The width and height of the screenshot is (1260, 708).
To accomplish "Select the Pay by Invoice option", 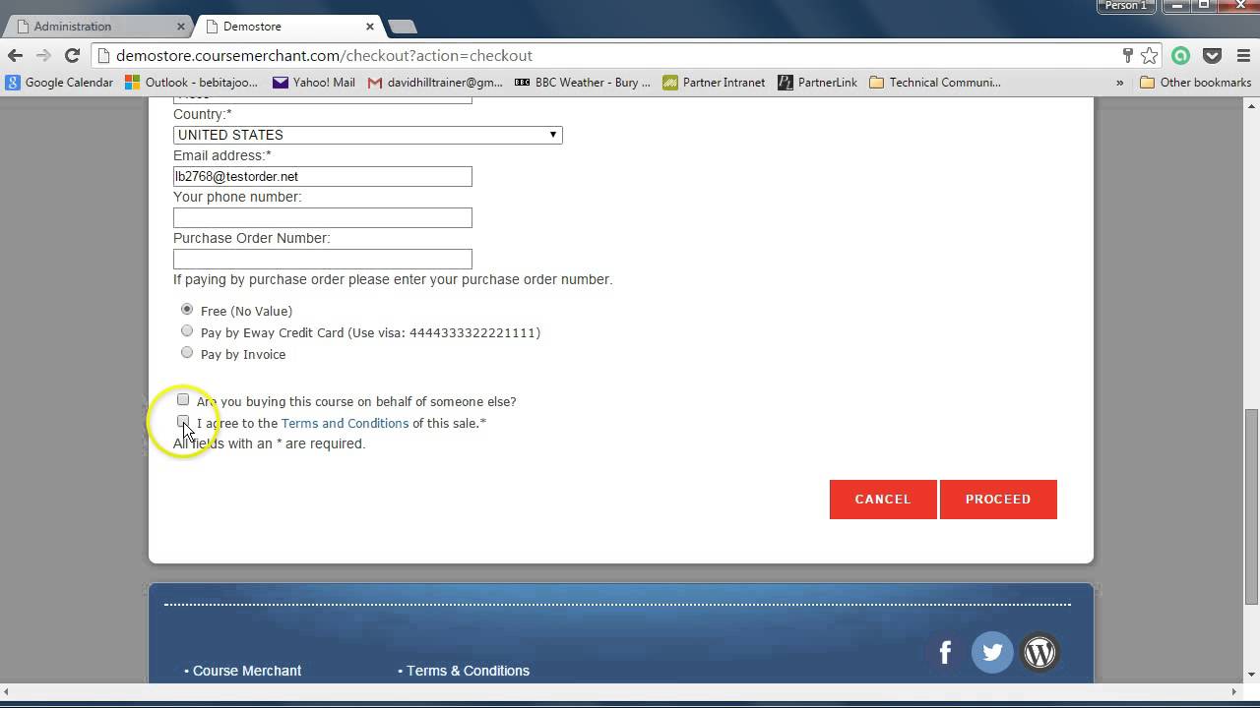I will (187, 353).
